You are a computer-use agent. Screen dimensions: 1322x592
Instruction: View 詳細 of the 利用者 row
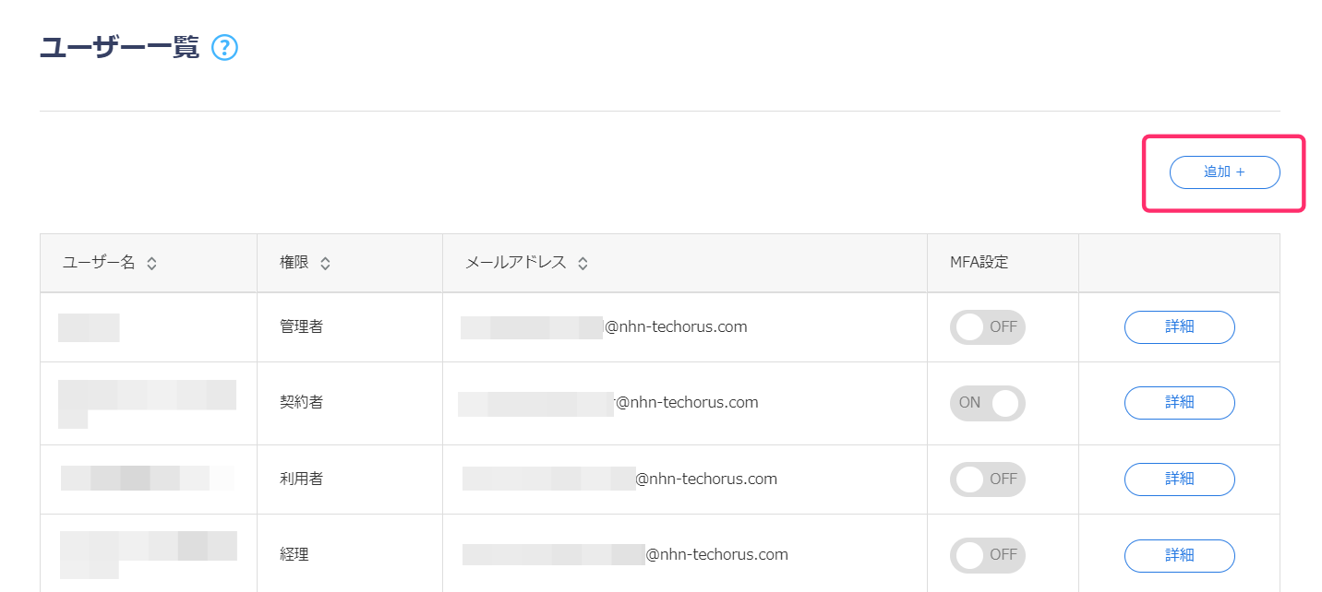click(1179, 480)
